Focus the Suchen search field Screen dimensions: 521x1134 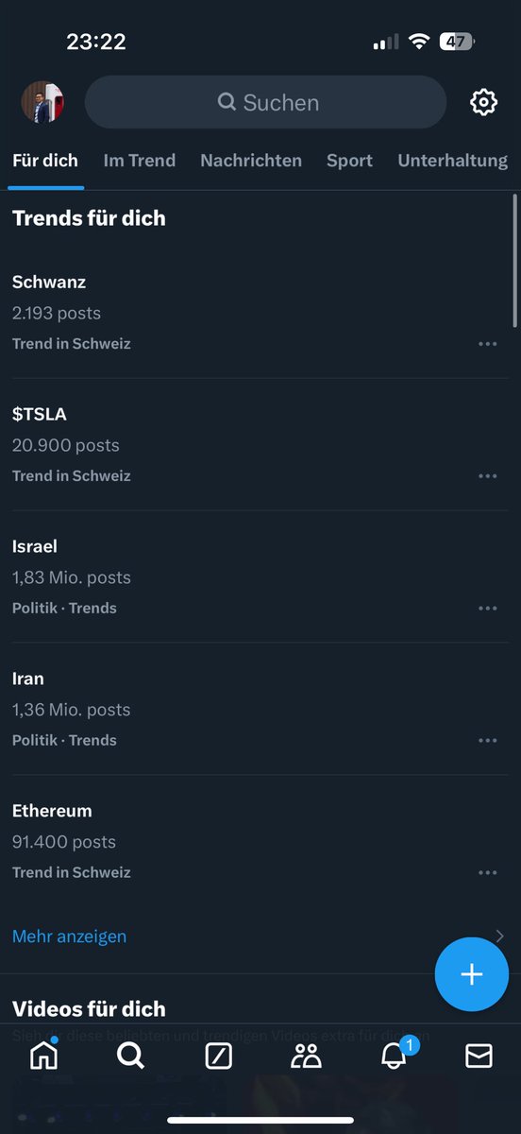[x=265, y=102]
